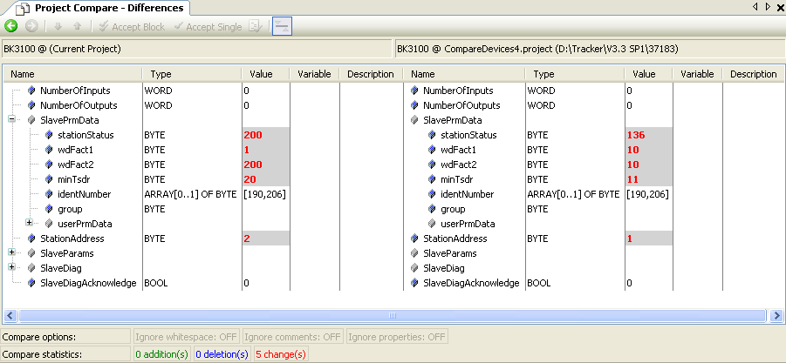Click the right pane Description column header
Screen dimensions: 786x363
click(x=753, y=74)
